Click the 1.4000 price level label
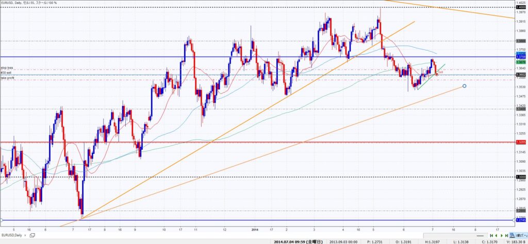The image size is (528, 244). coord(521,7)
